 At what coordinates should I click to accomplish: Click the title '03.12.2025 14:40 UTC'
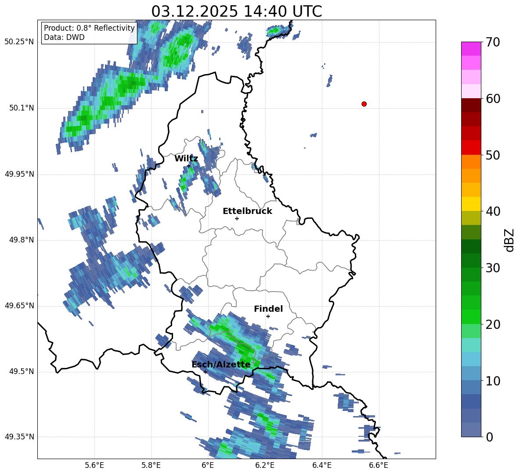[x=236, y=11]
